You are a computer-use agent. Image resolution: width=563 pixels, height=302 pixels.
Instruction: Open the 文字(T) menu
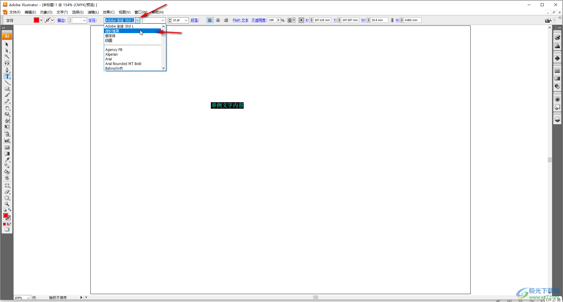[x=62, y=12]
